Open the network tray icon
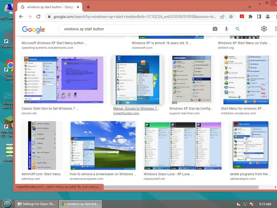Screen dimensions: 277x208 pyautogui.click(x=245, y=204)
